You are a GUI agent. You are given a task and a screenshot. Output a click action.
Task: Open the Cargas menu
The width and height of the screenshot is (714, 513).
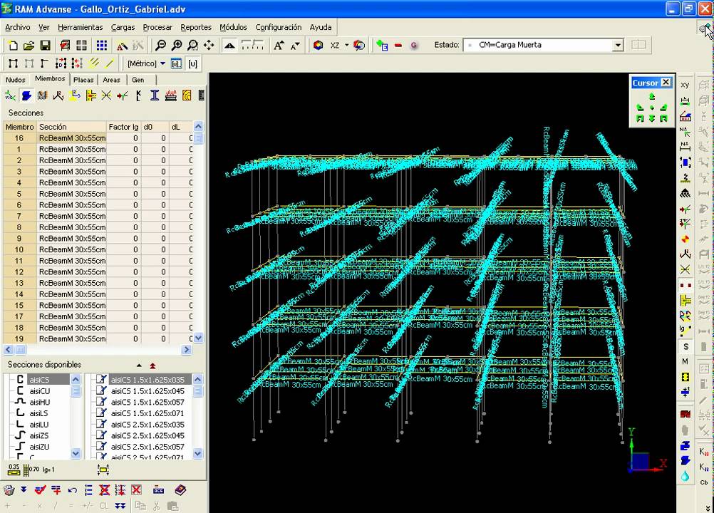[x=123, y=27]
